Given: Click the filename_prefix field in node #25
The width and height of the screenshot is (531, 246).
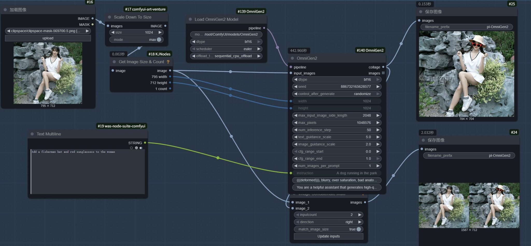Looking at the screenshot, I should pos(466,27).
